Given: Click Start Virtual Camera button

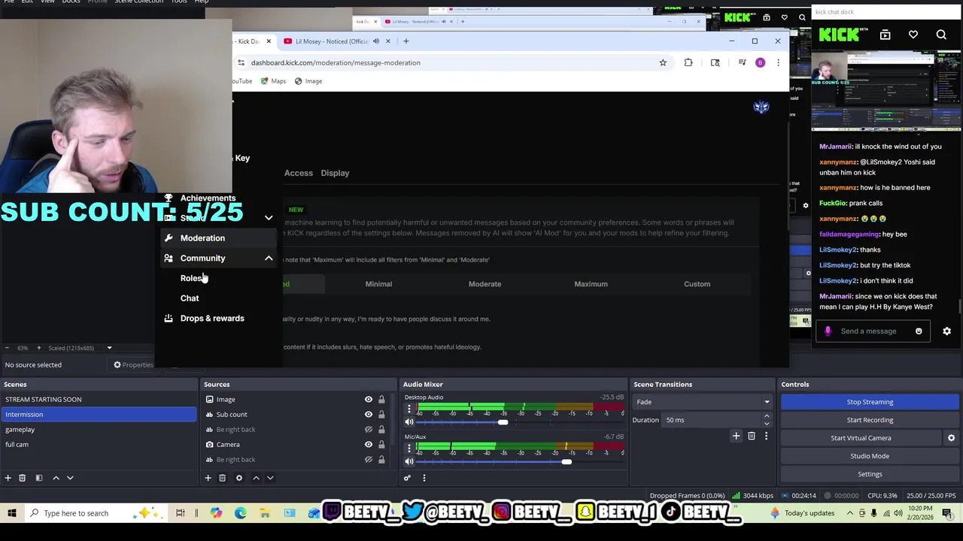Looking at the screenshot, I should click(861, 438).
